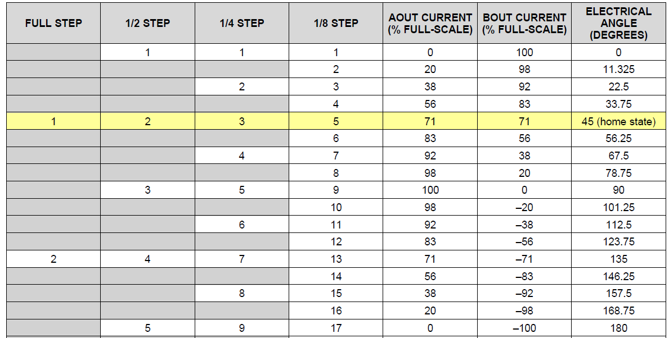The height and width of the screenshot is (338, 669).
Task: Select the 11.325 electrical angle cell
Action: click(x=619, y=70)
